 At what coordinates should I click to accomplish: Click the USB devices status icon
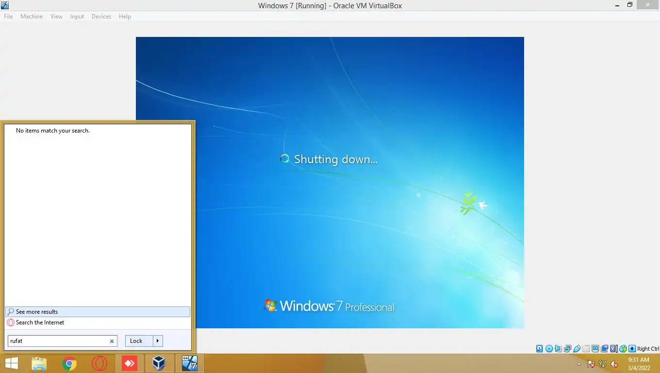pos(577,349)
